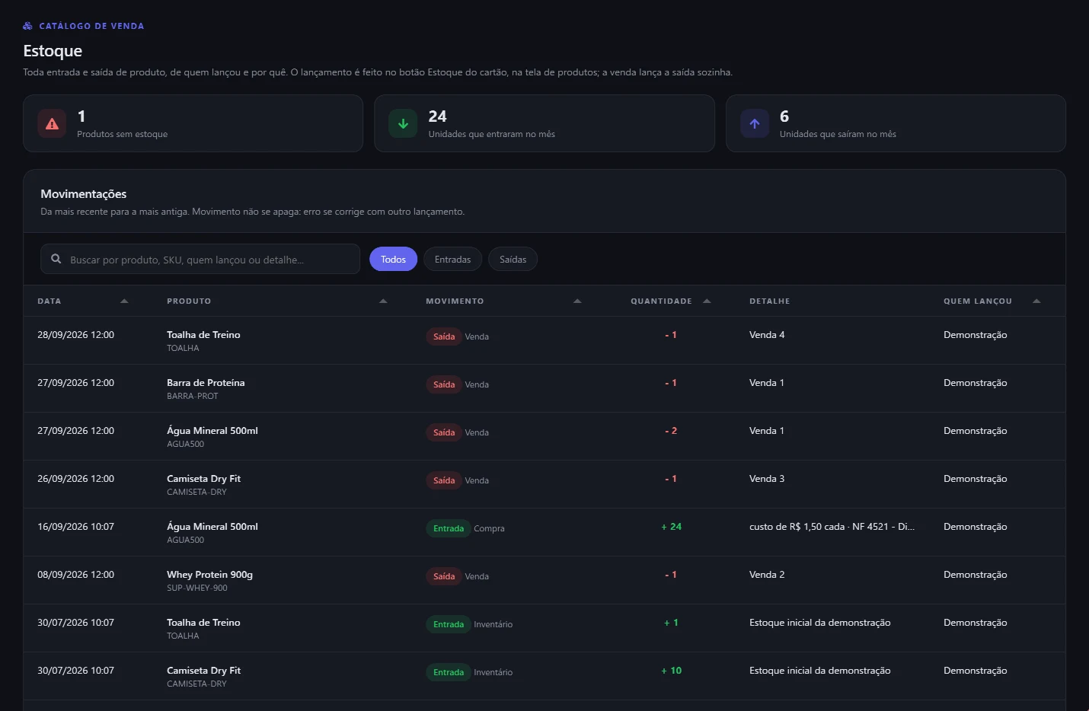This screenshot has height=711, width=1089.
Task: Click the Unidades que entraram no mês label
Action: pos(491,134)
